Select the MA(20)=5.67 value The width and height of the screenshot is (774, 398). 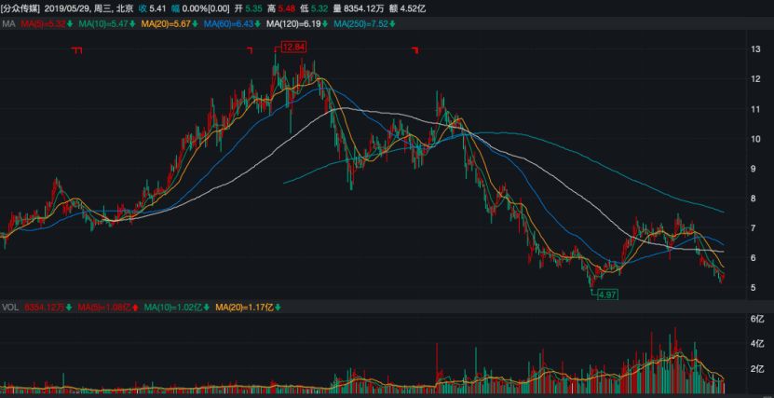coord(166,23)
